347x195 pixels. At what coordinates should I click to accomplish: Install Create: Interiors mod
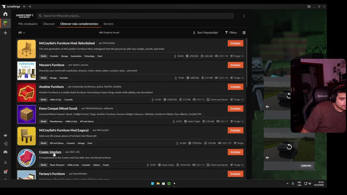point(235,152)
